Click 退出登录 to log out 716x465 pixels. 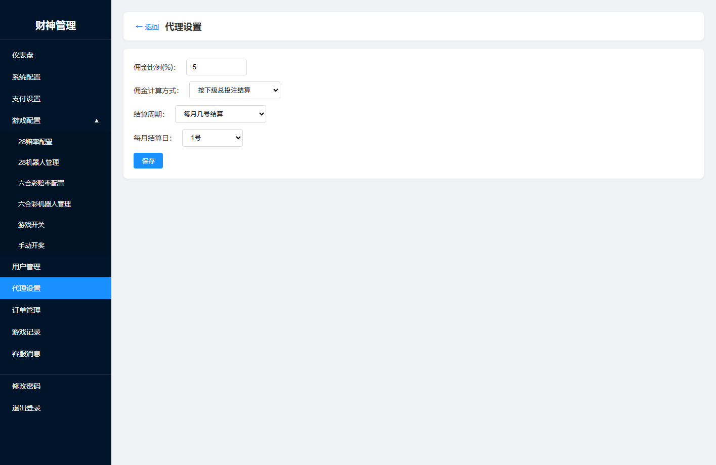56,408
